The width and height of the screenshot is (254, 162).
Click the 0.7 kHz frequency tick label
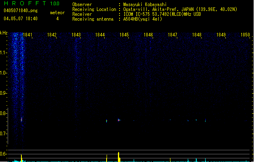[x=3, y=134]
